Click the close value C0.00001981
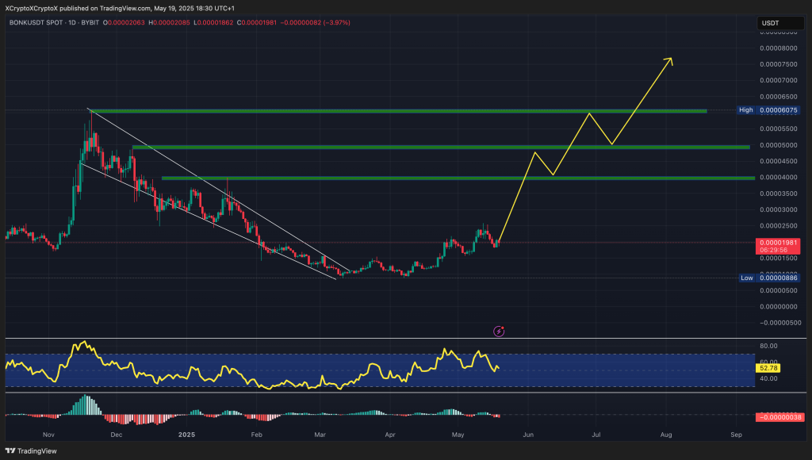 (x=257, y=23)
